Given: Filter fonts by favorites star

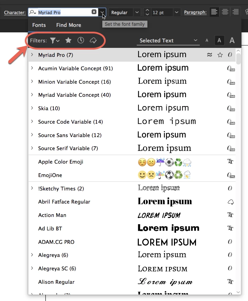Looking at the screenshot, I should tap(68, 40).
